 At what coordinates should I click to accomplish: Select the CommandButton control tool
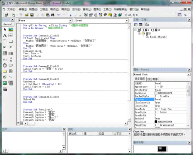tap(11, 41)
